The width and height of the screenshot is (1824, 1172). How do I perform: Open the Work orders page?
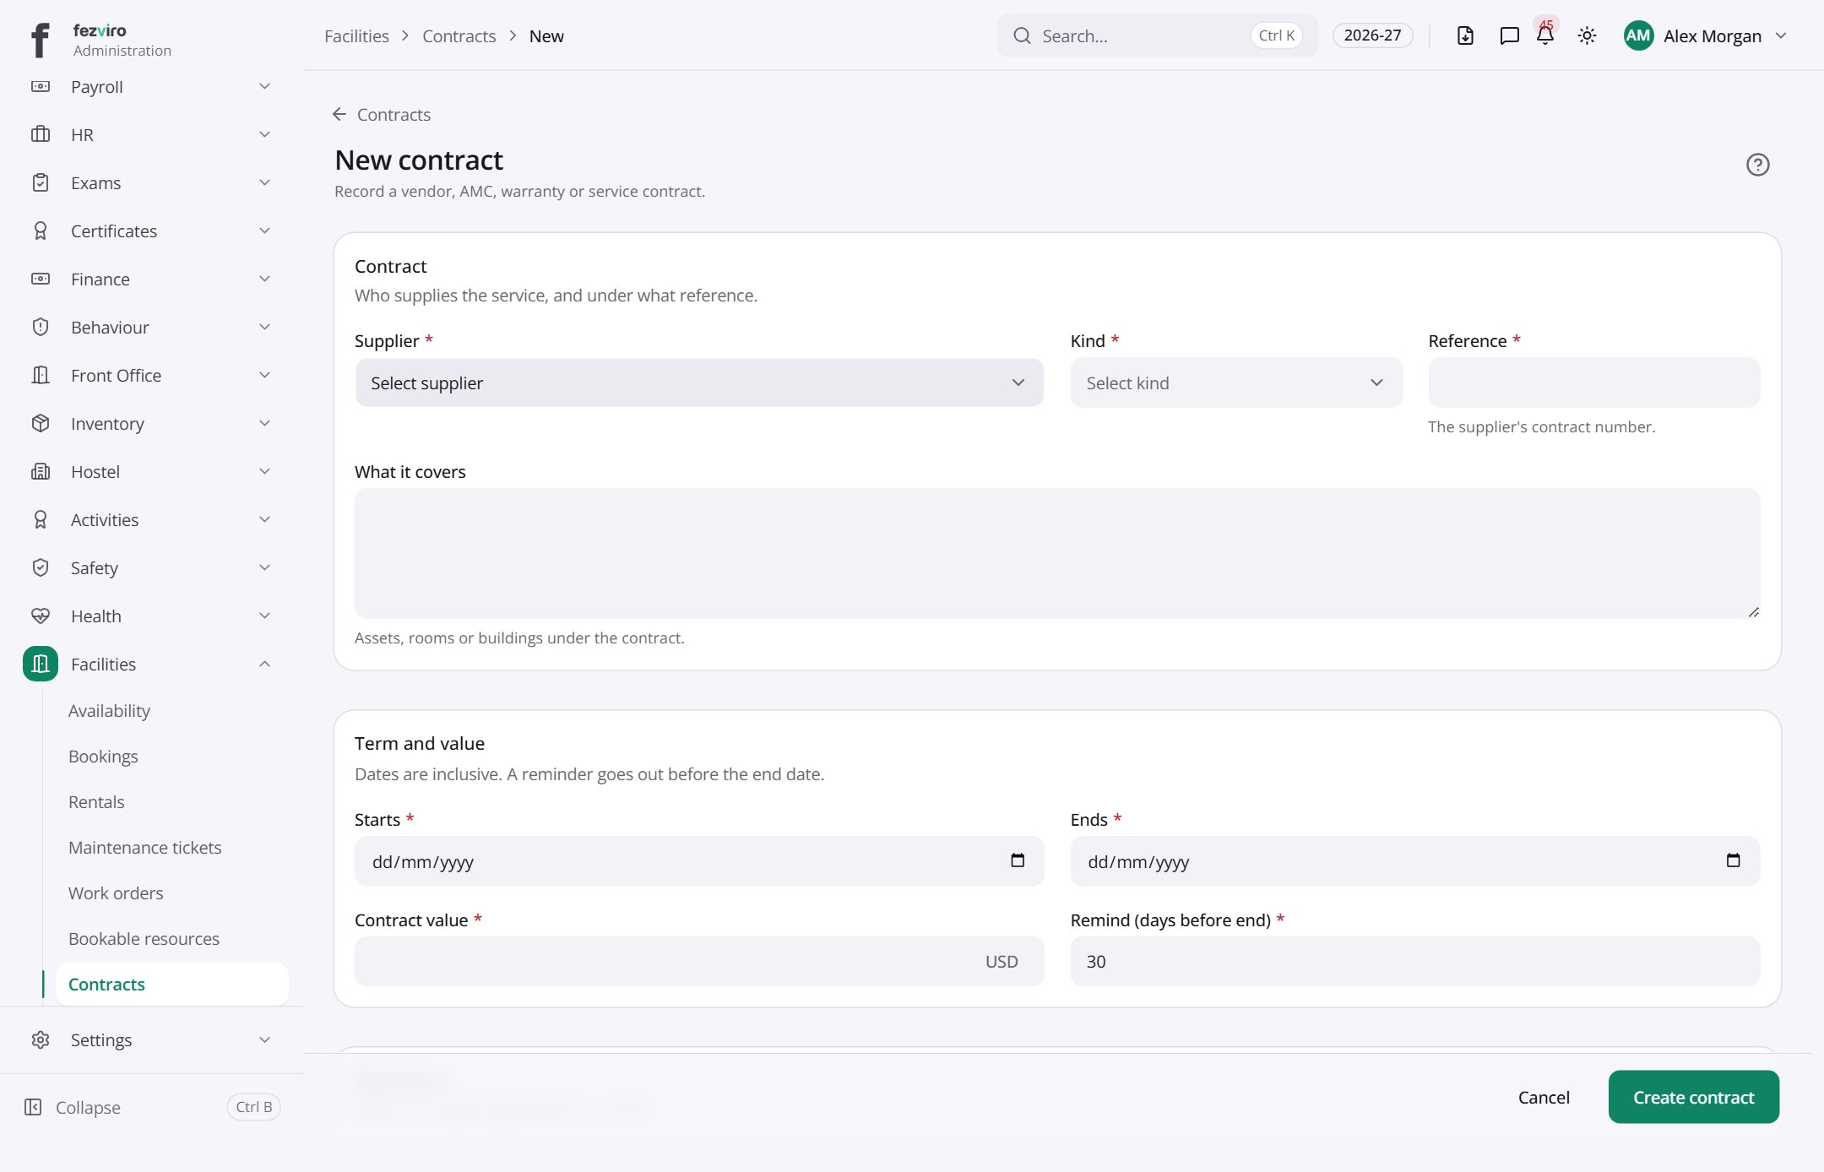coord(116,893)
